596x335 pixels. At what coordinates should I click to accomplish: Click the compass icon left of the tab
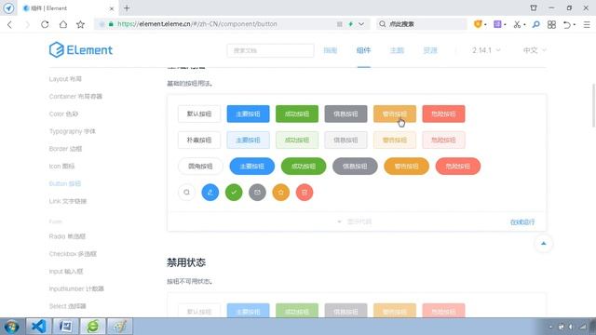(8, 8)
